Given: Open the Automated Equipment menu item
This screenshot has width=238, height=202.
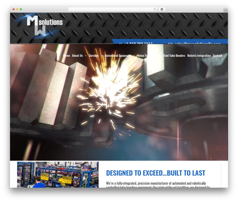Looking at the screenshot, I should [118, 55].
